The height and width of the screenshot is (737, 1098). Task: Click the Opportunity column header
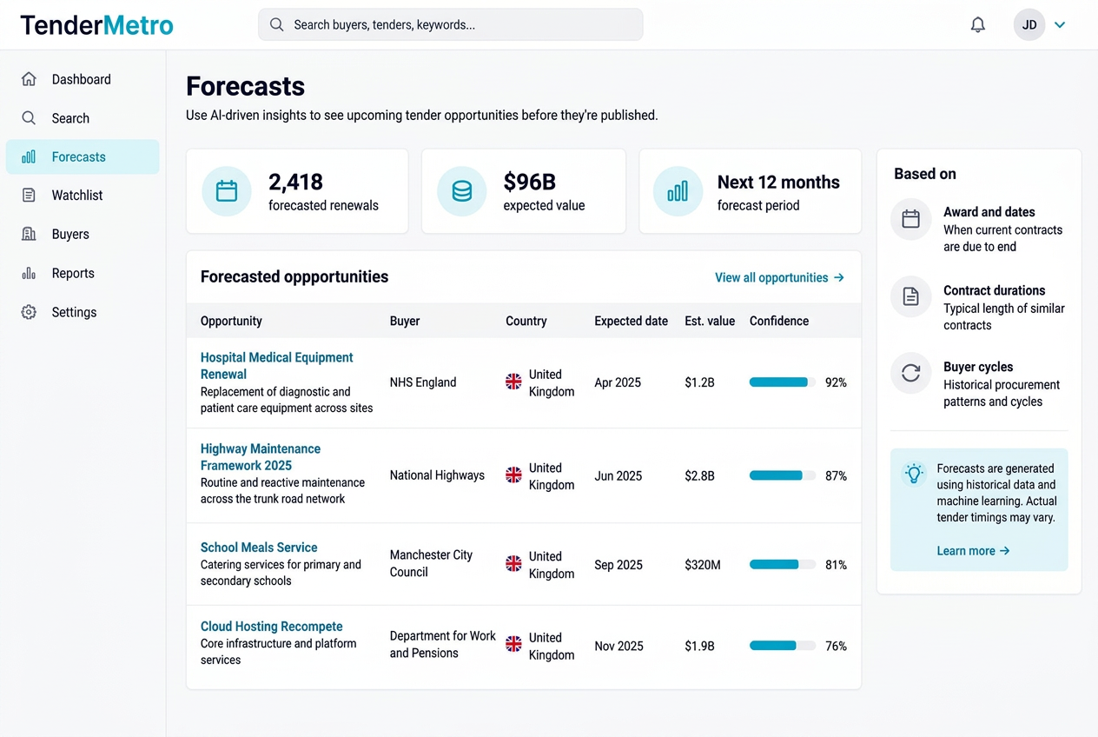pos(231,321)
